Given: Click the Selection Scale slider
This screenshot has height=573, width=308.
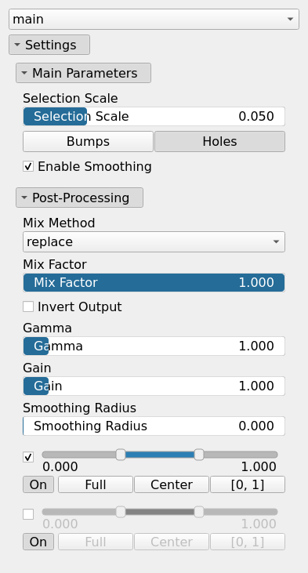Looking at the screenshot, I should point(154,117).
